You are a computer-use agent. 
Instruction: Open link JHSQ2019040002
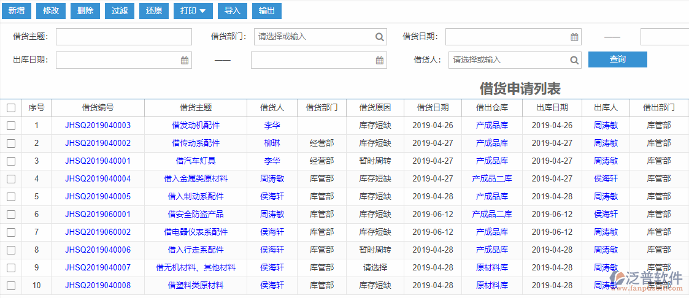click(98, 143)
